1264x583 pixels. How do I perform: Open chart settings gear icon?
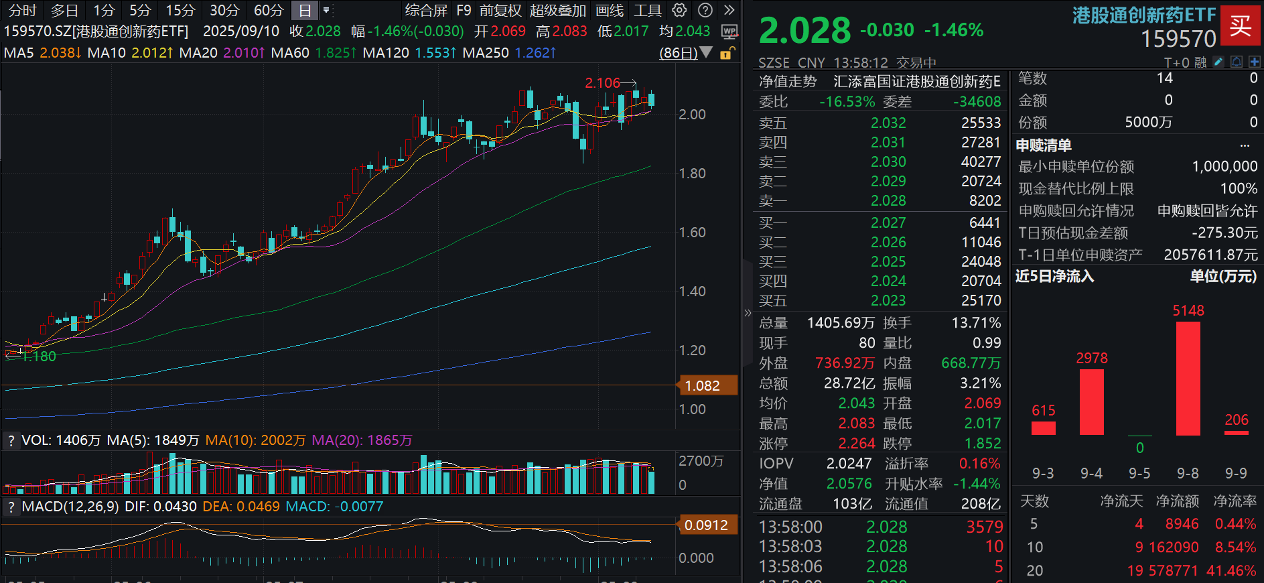(x=679, y=10)
